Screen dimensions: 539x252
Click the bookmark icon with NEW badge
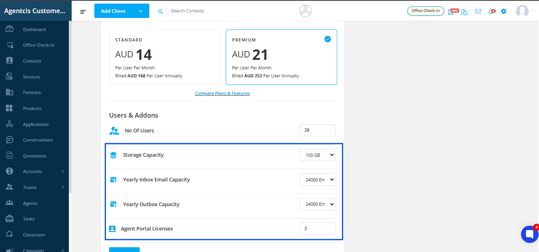(451, 12)
